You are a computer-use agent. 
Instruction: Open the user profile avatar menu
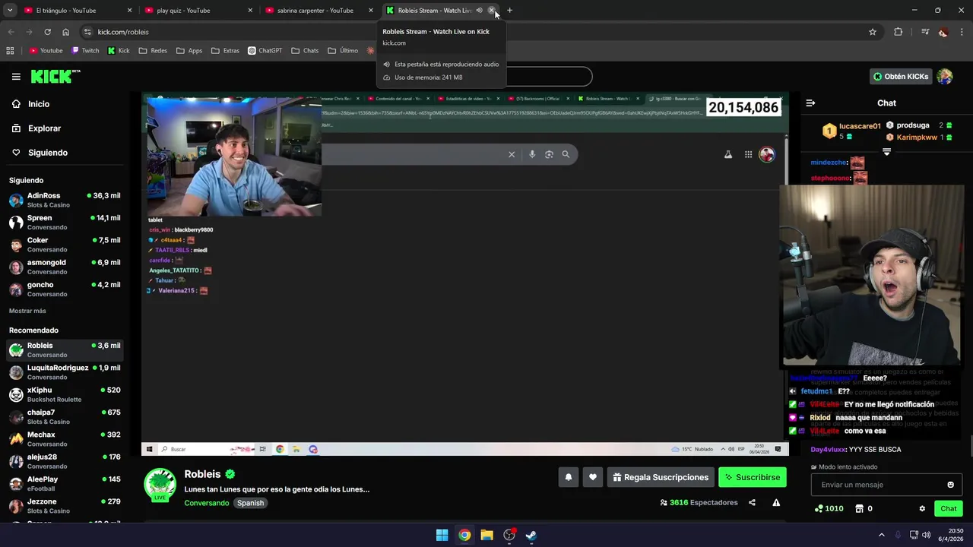(945, 77)
